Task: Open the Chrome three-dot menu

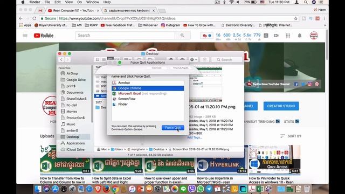Action: [325, 18]
